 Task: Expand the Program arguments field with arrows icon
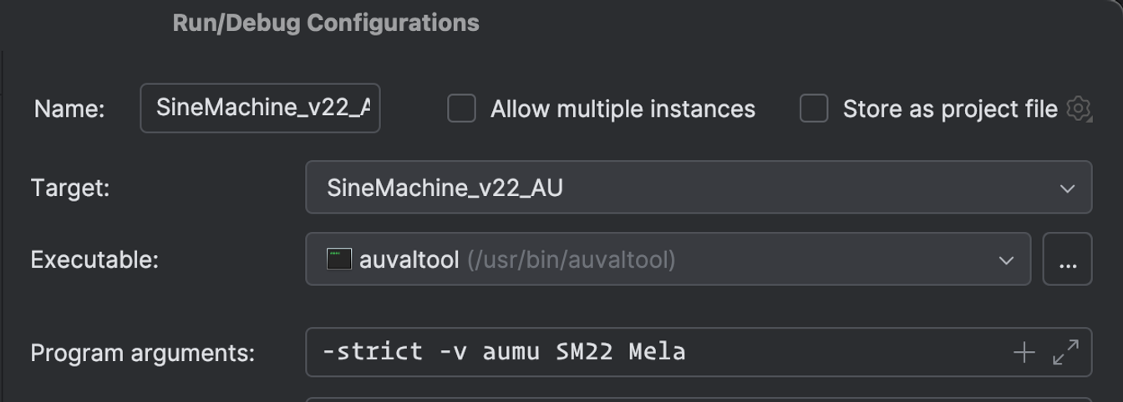[1065, 353]
